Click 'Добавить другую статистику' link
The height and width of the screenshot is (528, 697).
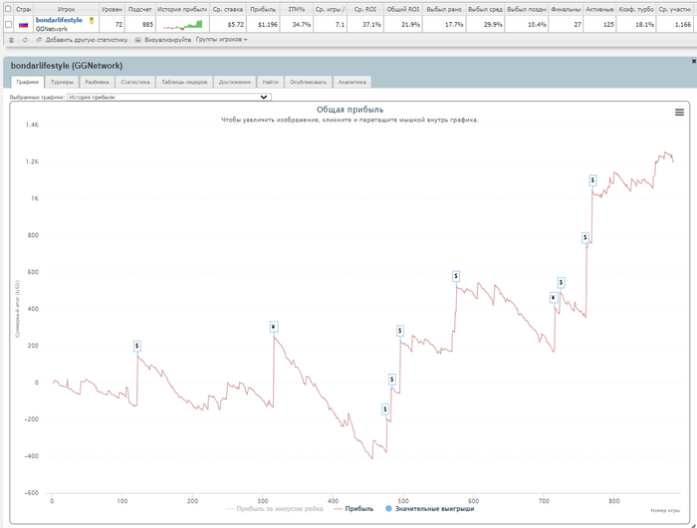tap(87, 40)
